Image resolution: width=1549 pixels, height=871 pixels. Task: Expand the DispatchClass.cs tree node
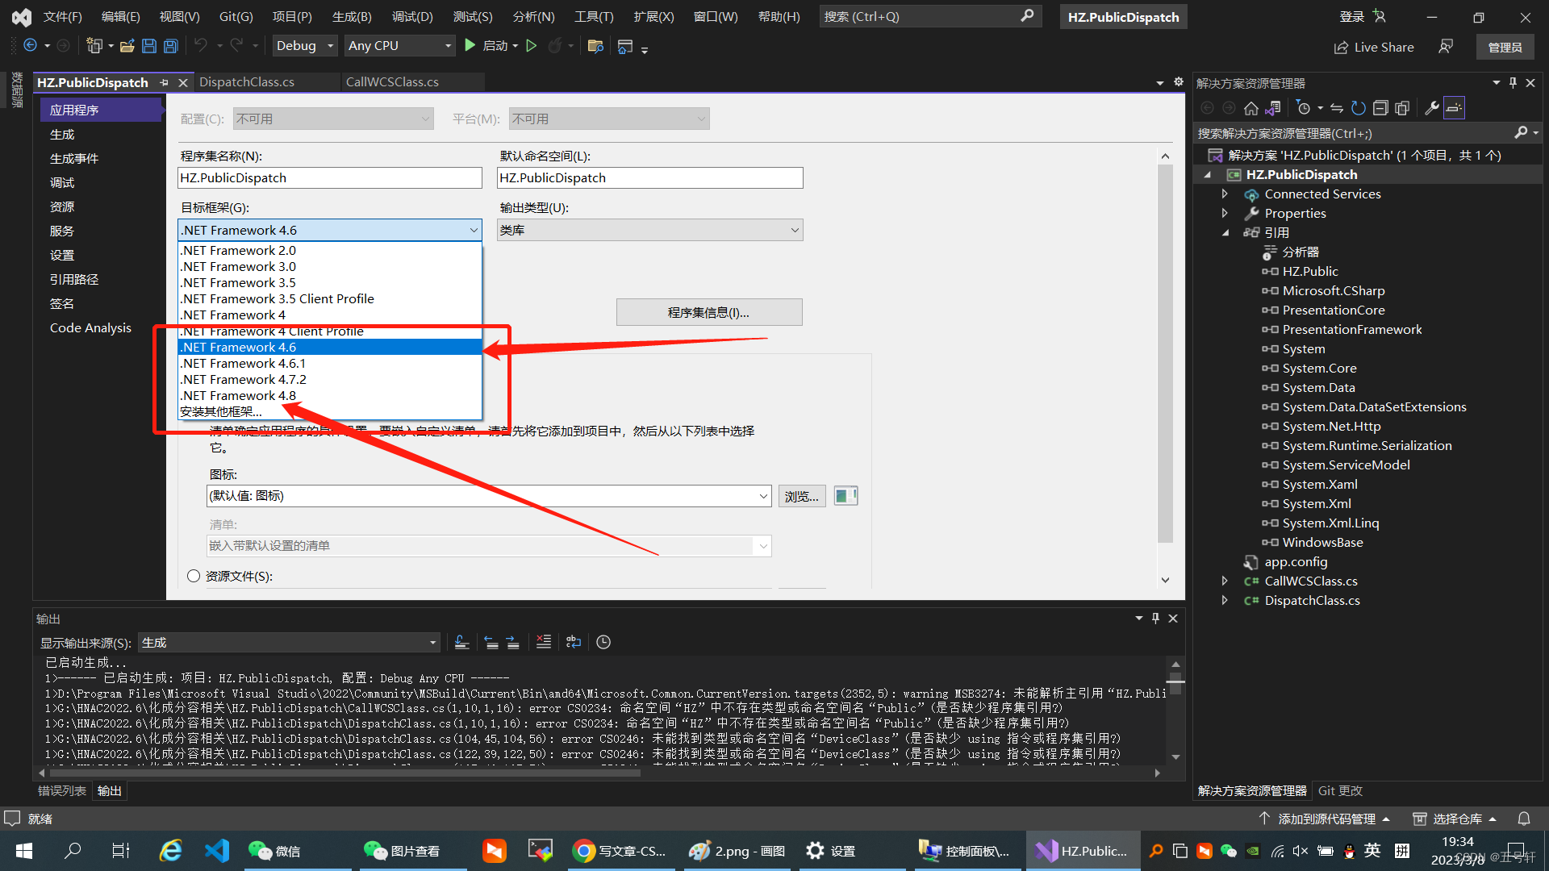coord(1225,601)
